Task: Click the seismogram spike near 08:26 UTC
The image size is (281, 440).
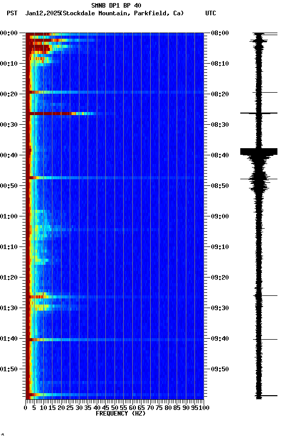Action: click(259, 114)
